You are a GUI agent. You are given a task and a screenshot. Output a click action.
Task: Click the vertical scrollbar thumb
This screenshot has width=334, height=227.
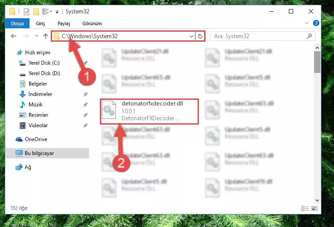click(317, 62)
